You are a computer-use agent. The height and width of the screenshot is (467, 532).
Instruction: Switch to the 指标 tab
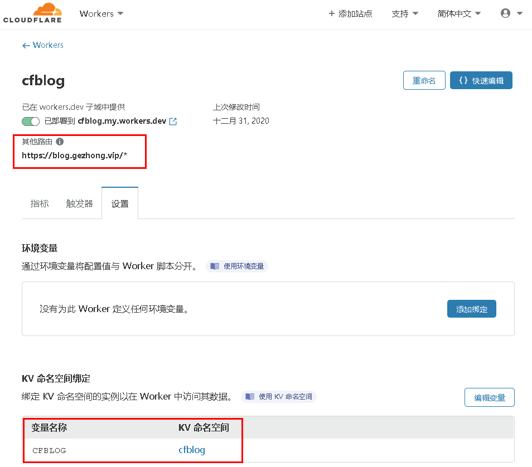[x=40, y=203]
